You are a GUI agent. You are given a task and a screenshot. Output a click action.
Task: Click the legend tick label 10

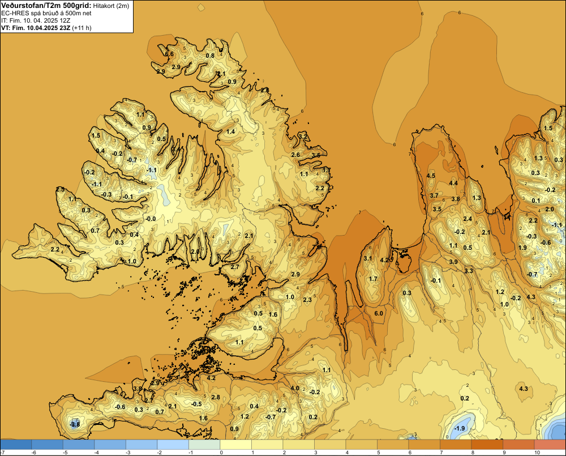tap(537, 453)
